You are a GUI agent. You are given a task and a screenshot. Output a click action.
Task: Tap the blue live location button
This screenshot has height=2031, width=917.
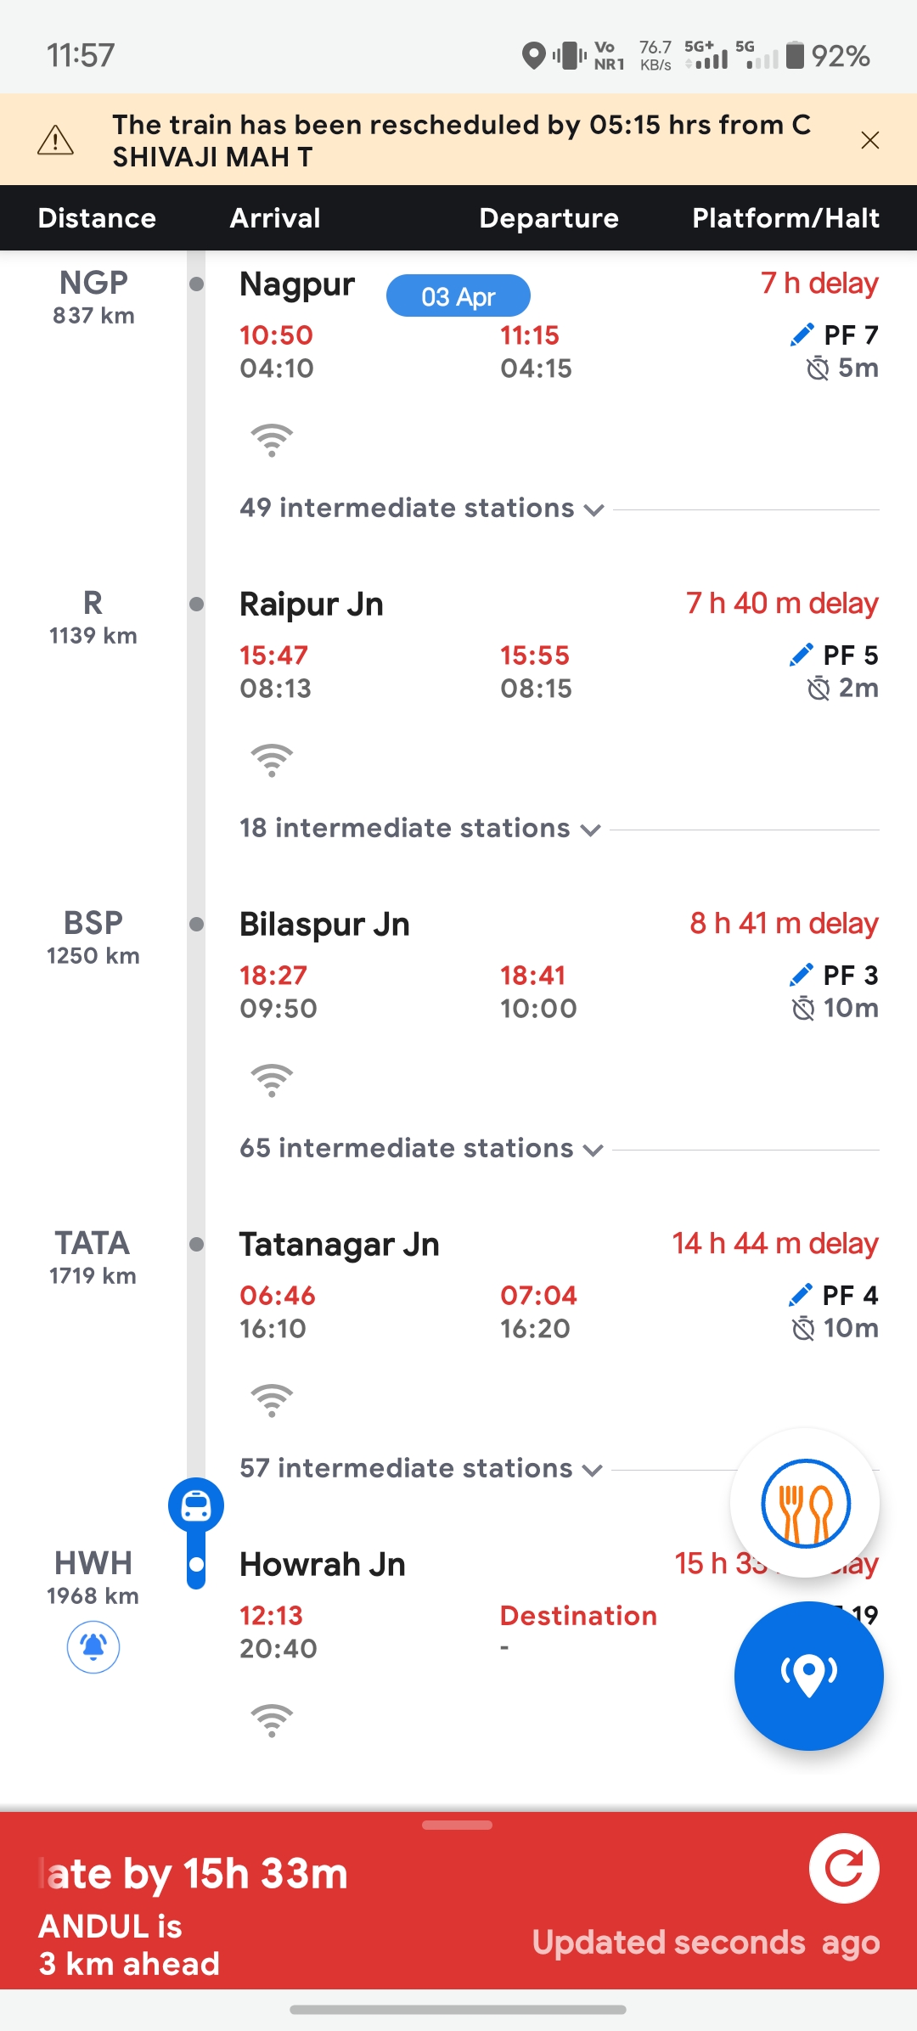pos(808,1675)
